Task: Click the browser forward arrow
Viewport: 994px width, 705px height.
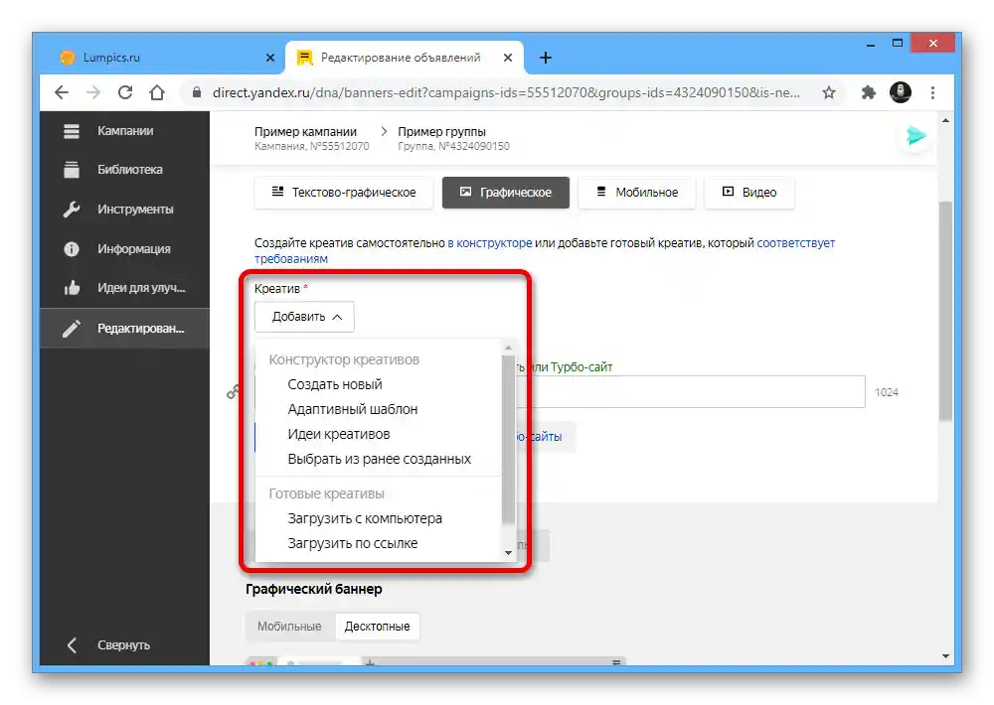Action: tap(93, 93)
